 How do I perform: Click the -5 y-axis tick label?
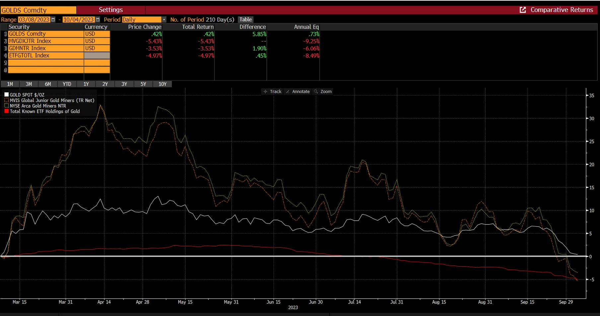coord(591,279)
